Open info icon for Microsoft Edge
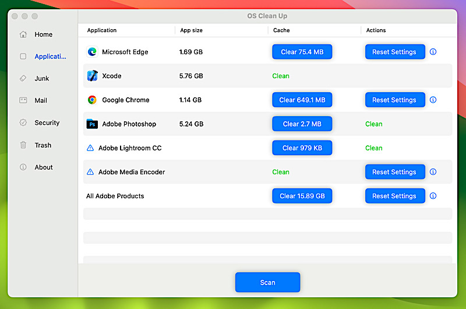The width and height of the screenshot is (466, 309). [x=433, y=52]
